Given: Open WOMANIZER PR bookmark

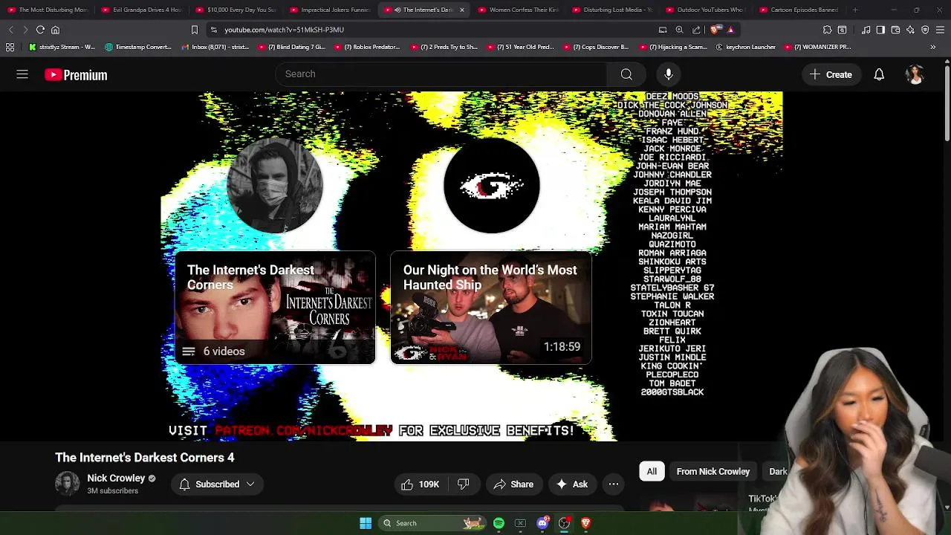Looking at the screenshot, I should click(818, 47).
